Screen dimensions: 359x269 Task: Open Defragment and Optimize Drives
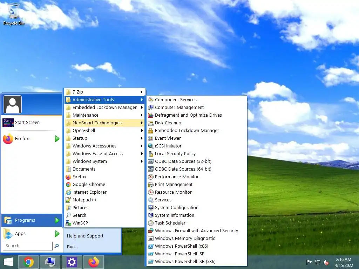click(196, 115)
